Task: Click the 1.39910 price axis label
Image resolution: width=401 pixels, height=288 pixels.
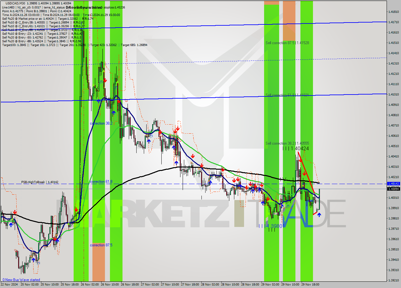Action: 393,208
